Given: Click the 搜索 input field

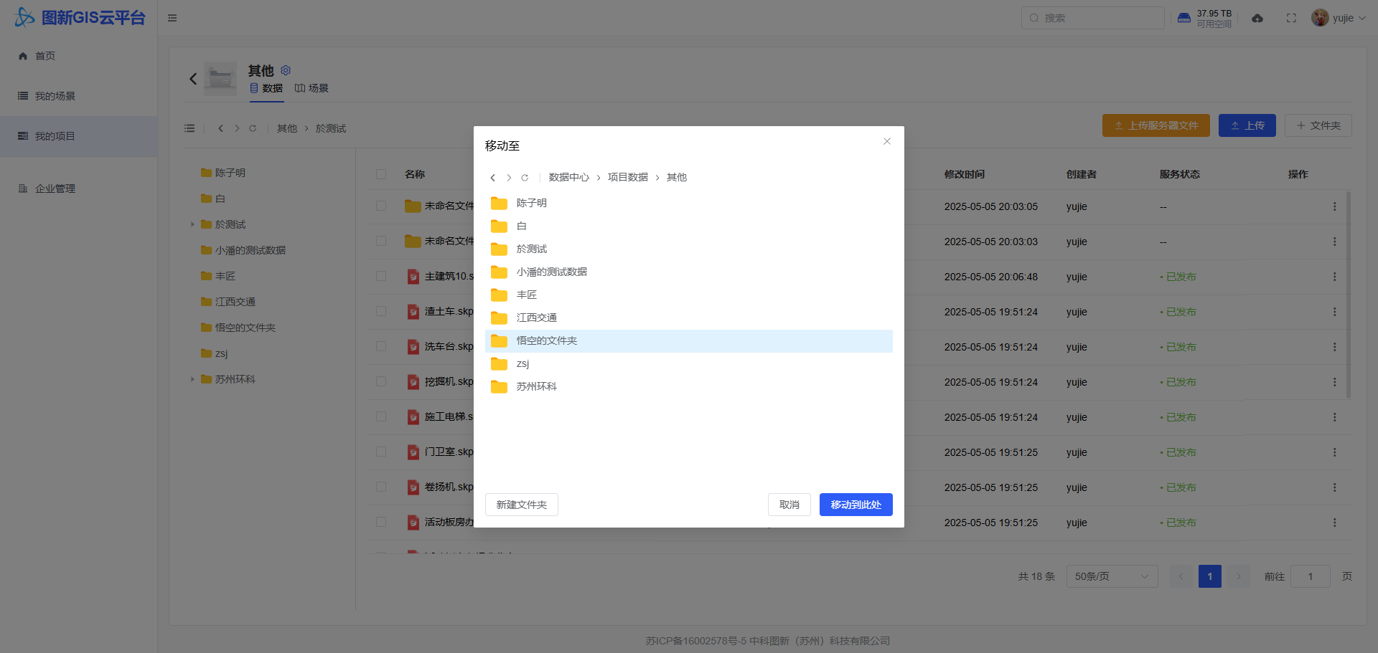Looking at the screenshot, I should pos(1093,18).
